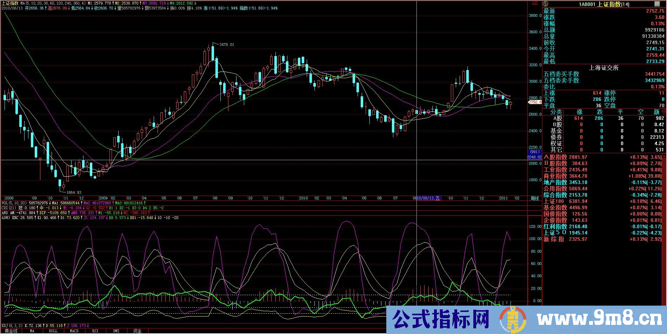Screen dimensions: 667x334
Task: Click the ADM3 indicator label
Action: coord(6,218)
